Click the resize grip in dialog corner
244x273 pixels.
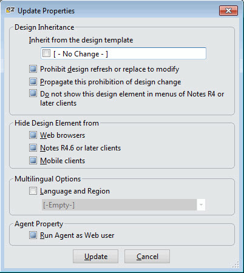pyautogui.click(x=236, y=265)
